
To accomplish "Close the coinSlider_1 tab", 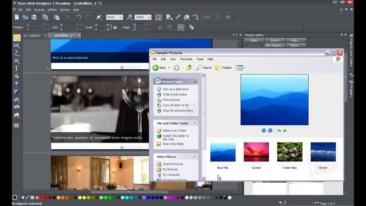I will coord(79,35).
